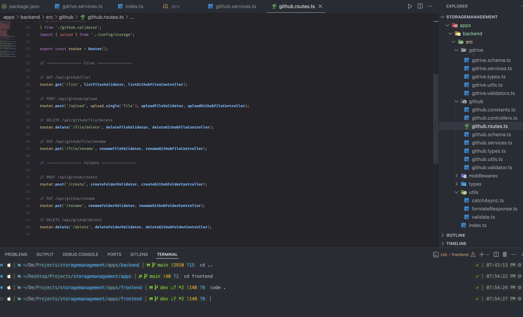Click the zsh terminal prompt icon
523x317 pixels.
tap(435, 254)
